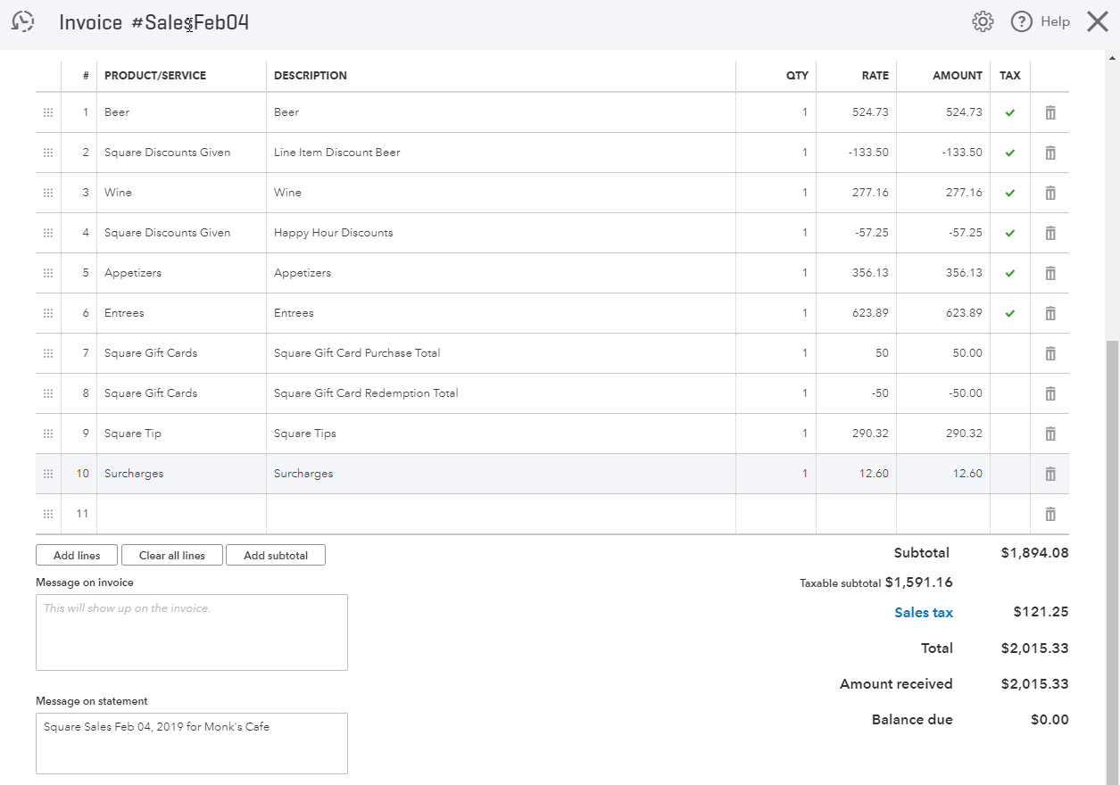Grab the drag handle for the Entrees row
This screenshot has width=1120, height=785.
point(48,313)
